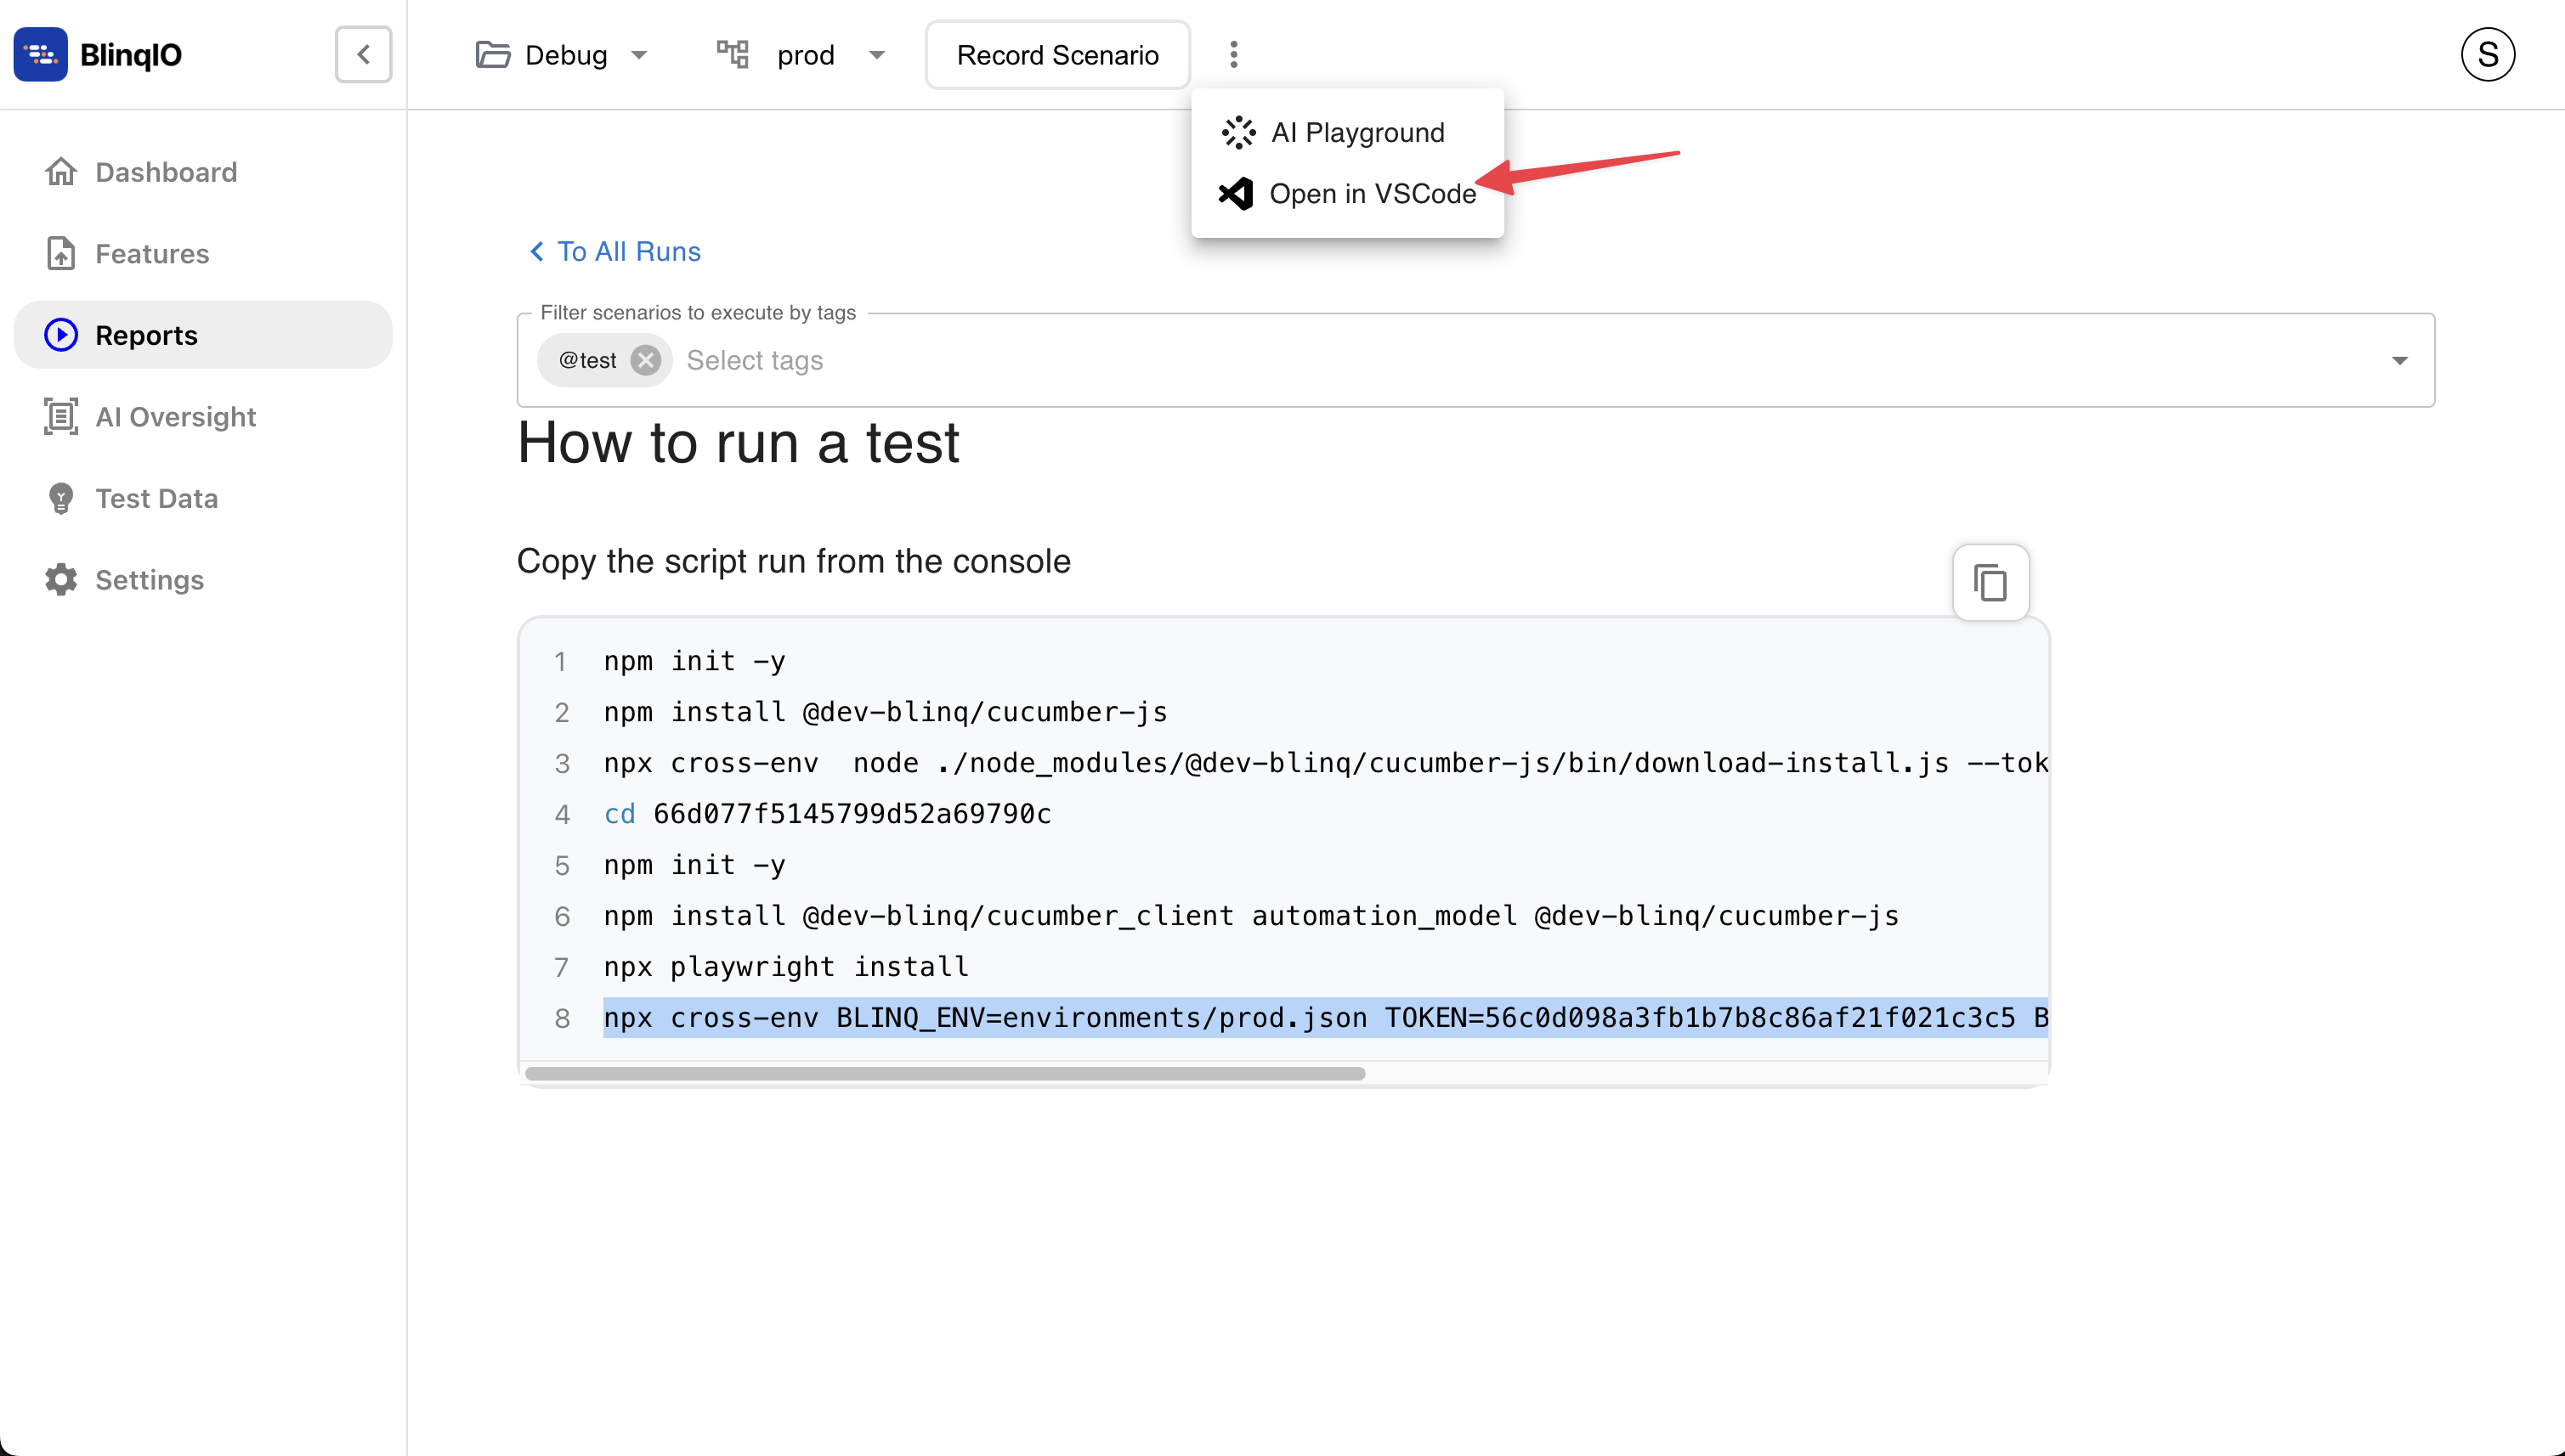The height and width of the screenshot is (1456, 2565).
Task: Click the 'cd 66d077f5145799d52a69790c' line
Action: pyautogui.click(x=827, y=813)
